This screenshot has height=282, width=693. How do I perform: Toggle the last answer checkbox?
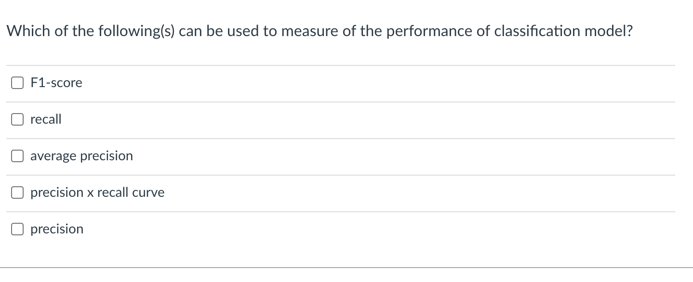click(17, 229)
